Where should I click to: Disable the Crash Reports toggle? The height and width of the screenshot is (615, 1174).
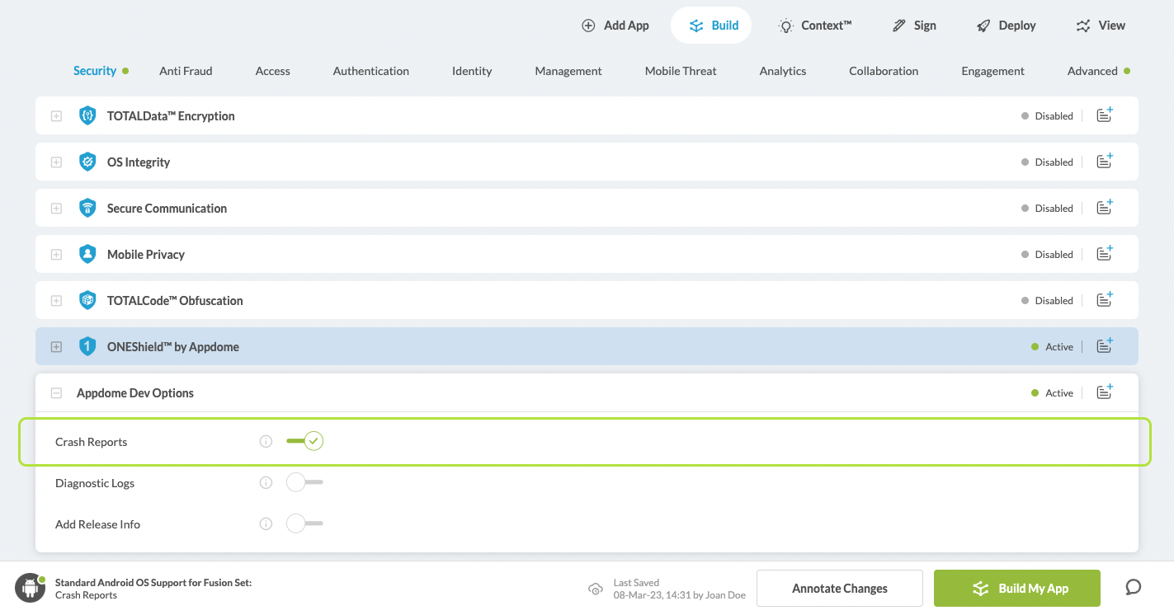[305, 442]
